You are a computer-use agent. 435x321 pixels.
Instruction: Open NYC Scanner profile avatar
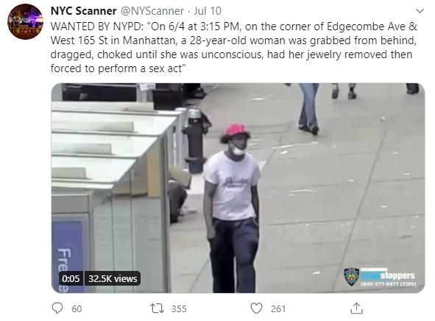coord(25,21)
